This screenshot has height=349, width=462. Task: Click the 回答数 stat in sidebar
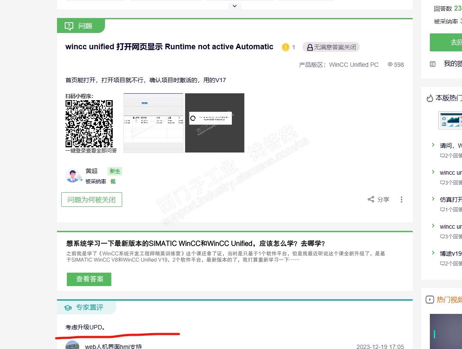click(447, 9)
